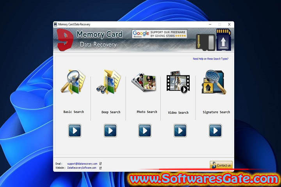Click the Deep Search binoculars folder icon
The image size is (281, 187).
[x=108, y=82]
